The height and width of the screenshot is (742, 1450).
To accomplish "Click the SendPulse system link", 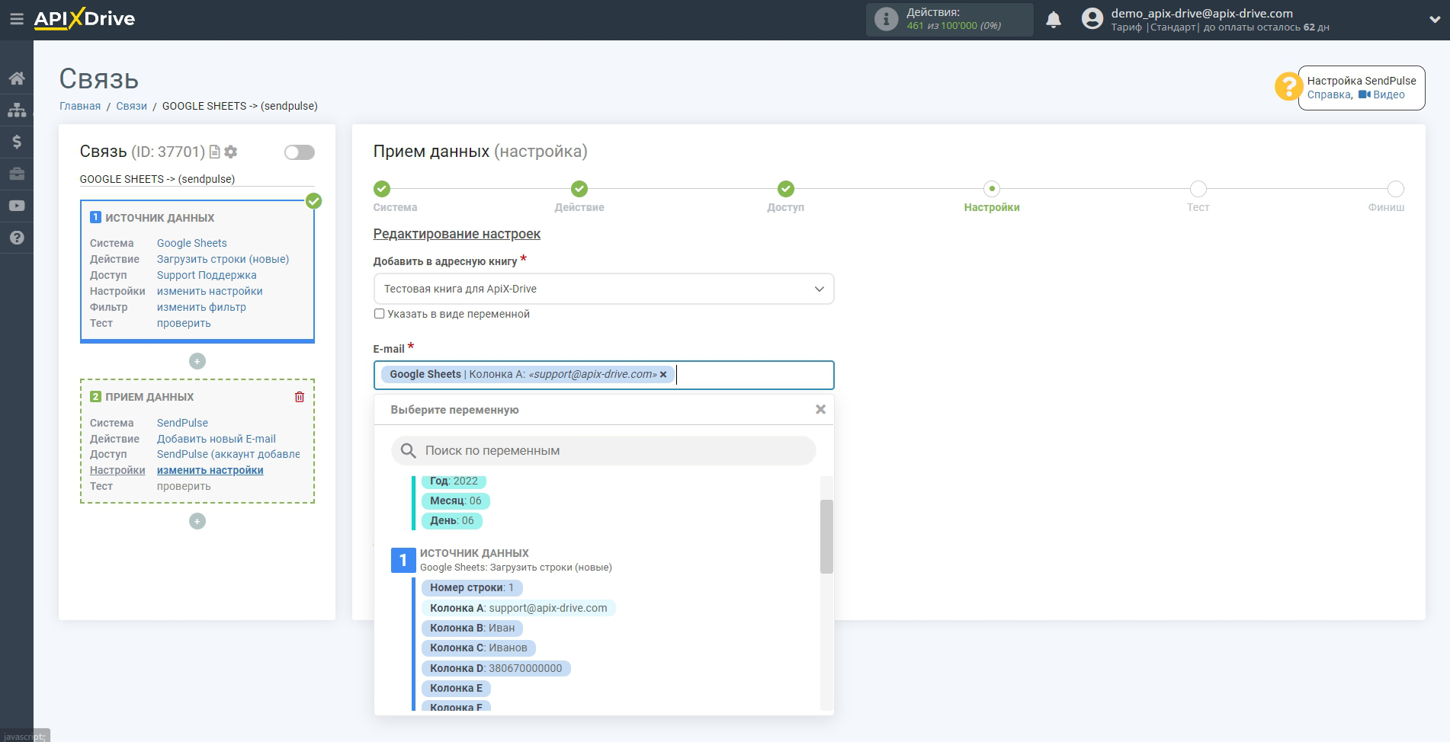I will 182,423.
